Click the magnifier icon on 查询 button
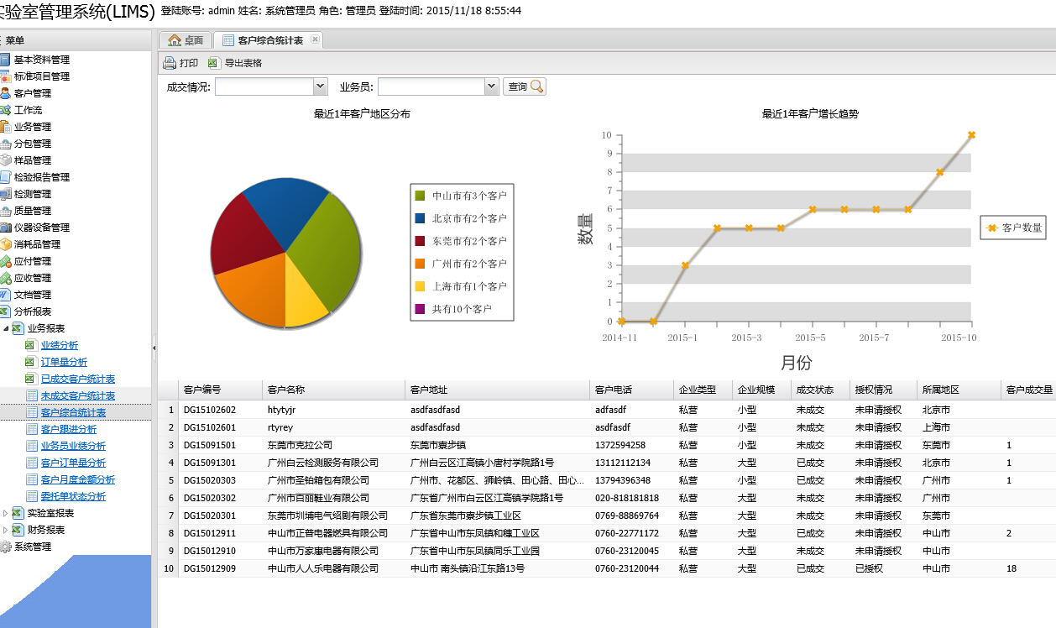1056x628 pixels. click(x=536, y=86)
